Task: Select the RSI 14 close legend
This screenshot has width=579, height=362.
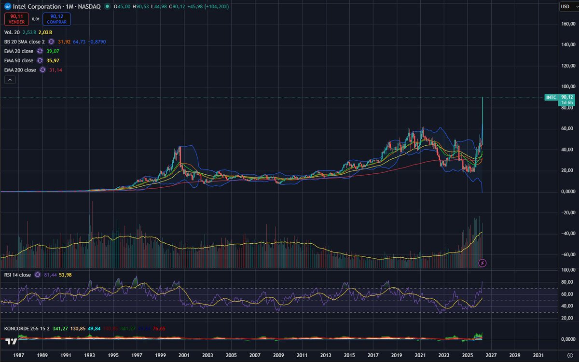Action: [x=17, y=275]
